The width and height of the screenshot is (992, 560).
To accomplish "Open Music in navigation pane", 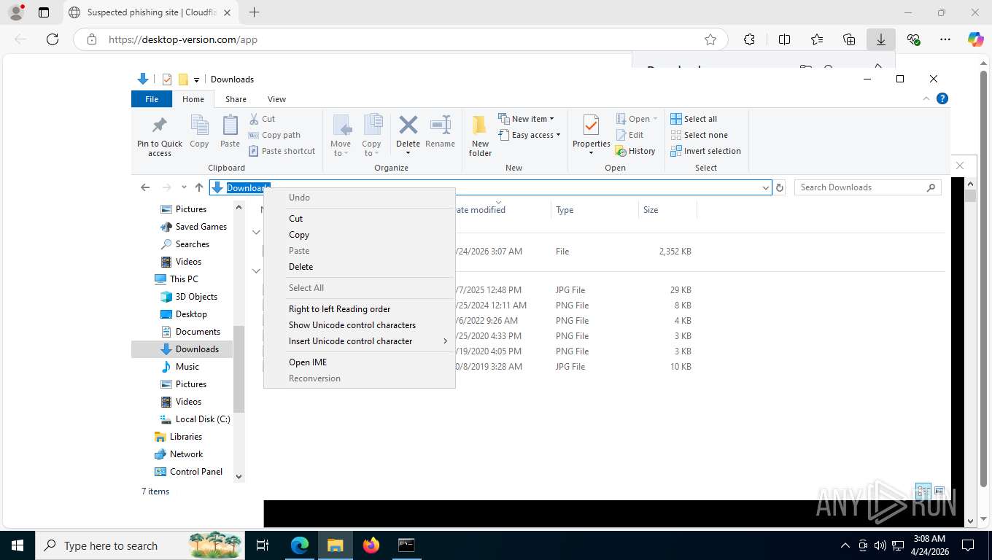I will point(179,367).
